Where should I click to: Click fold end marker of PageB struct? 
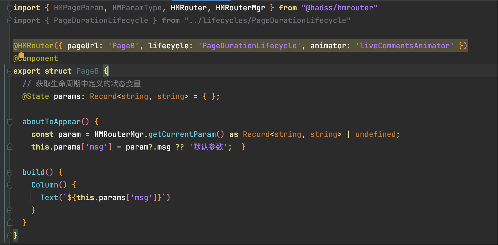click(10, 236)
